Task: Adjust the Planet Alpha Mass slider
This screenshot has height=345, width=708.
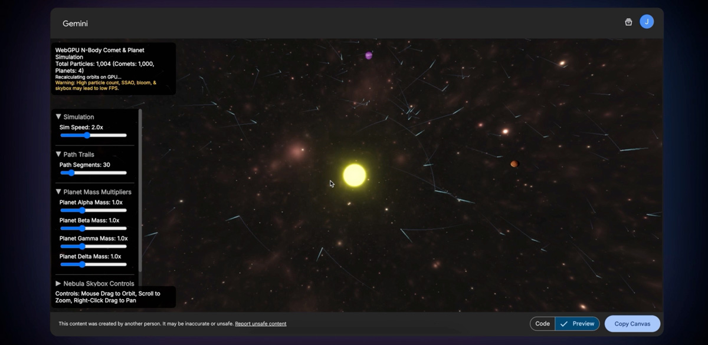Action: point(93,210)
